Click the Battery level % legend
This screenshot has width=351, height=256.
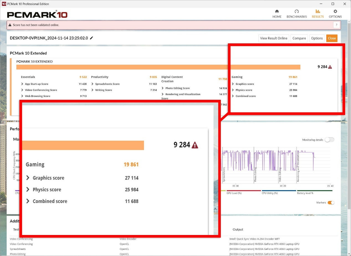[305, 193]
